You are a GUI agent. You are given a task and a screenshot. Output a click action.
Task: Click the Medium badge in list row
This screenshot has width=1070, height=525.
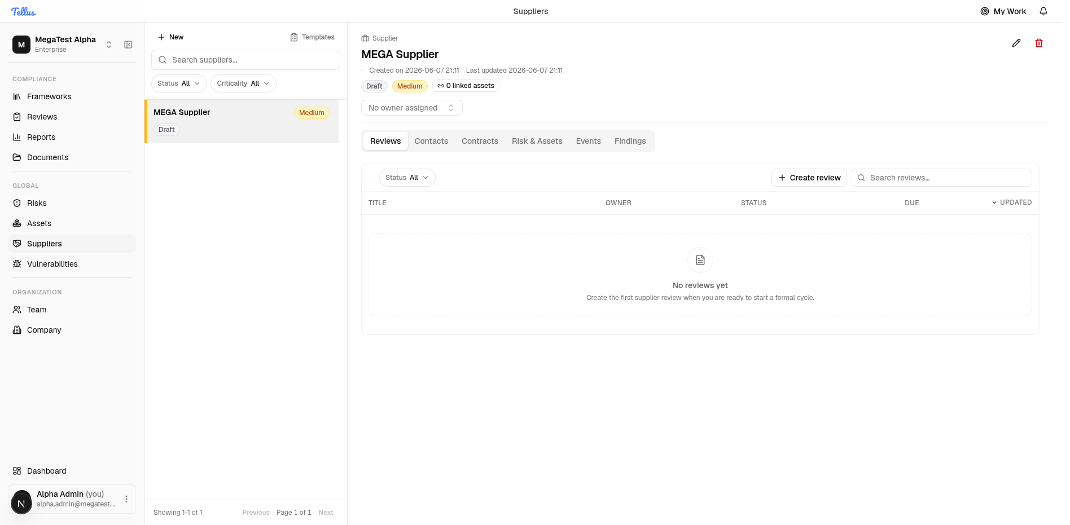coord(312,113)
